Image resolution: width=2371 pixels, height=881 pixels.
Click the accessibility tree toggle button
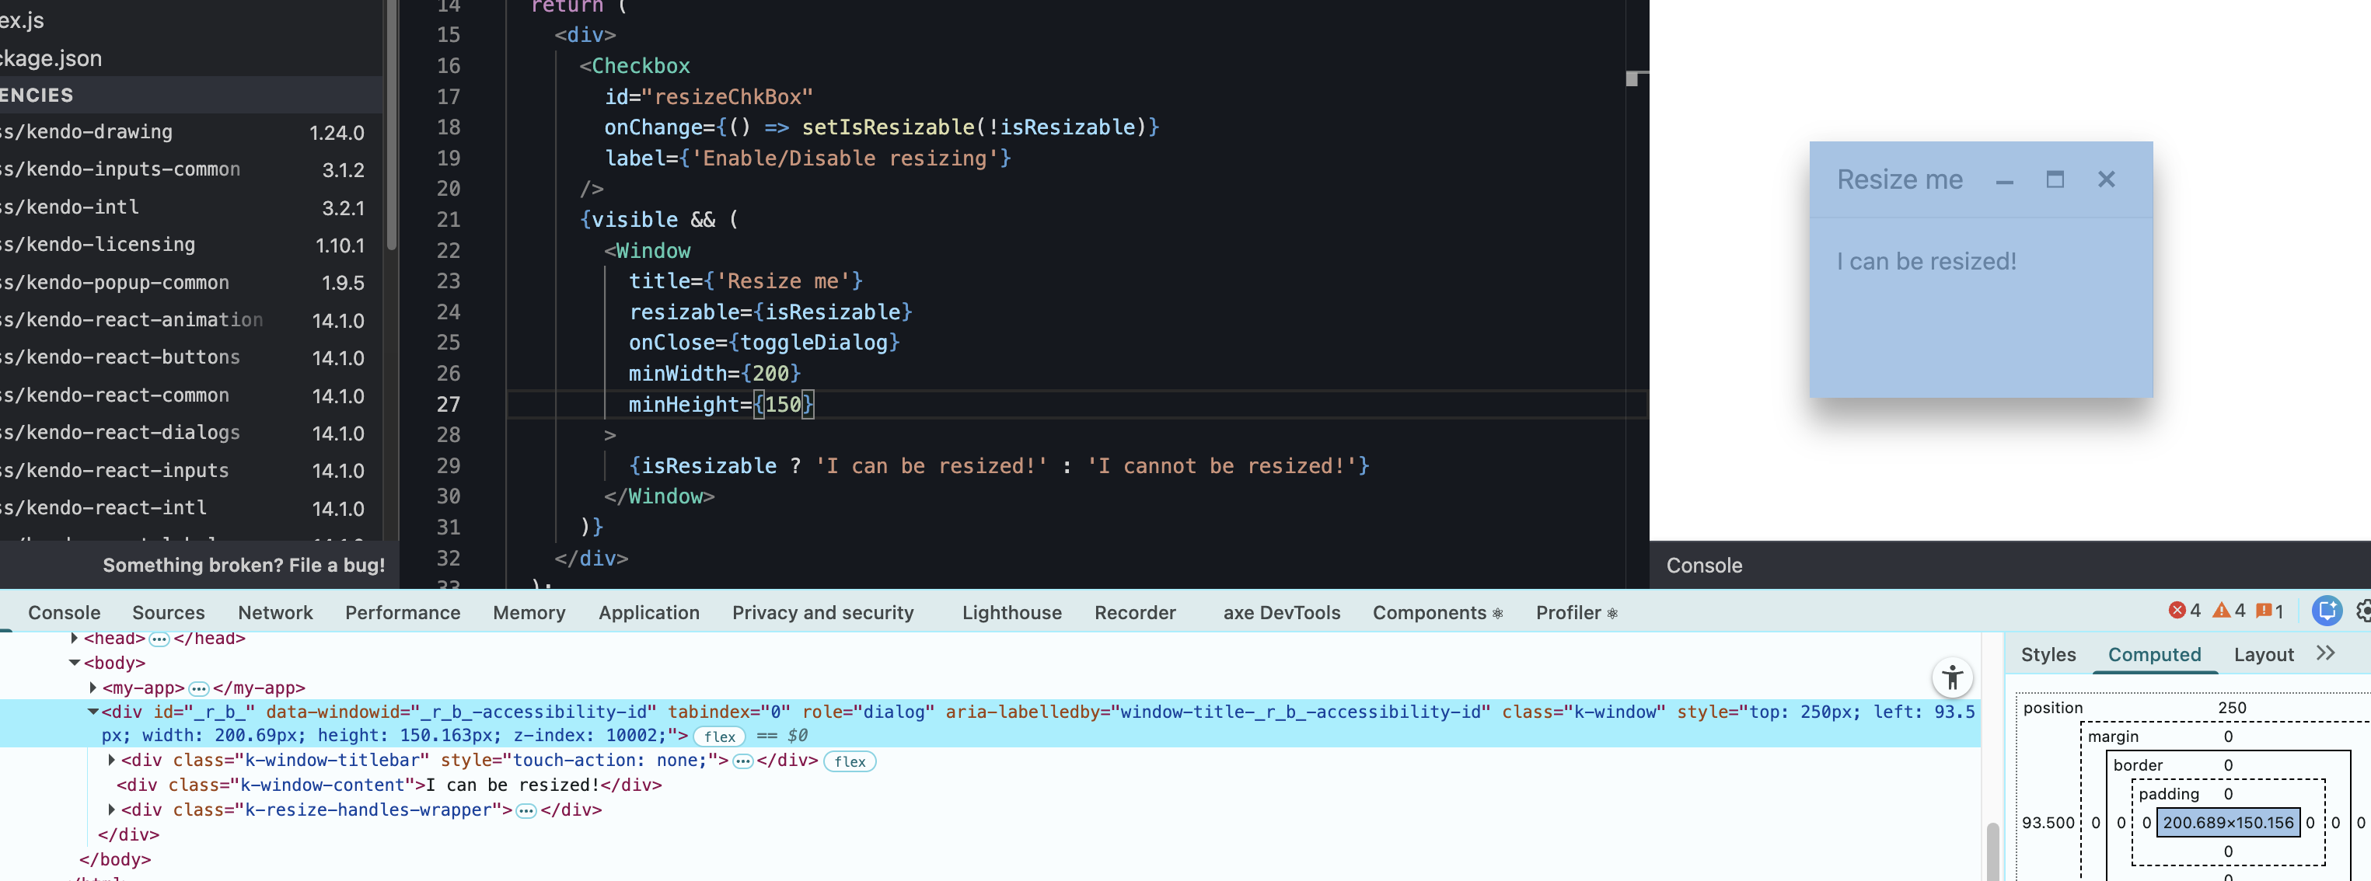pyautogui.click(x=1951, y=679)
